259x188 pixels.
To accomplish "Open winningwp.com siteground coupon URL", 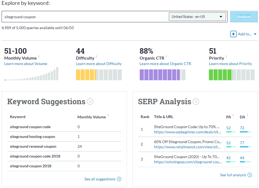I will point(188,162).
